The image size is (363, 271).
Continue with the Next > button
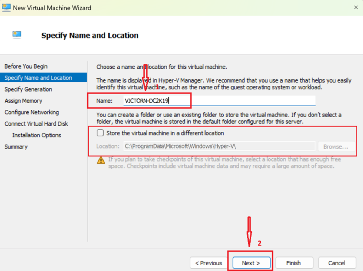[x=251, y=263]
